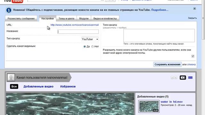Show the "Избранное" channel section
The height and width of the screenshot is (115, 205).
pos(68,87)
